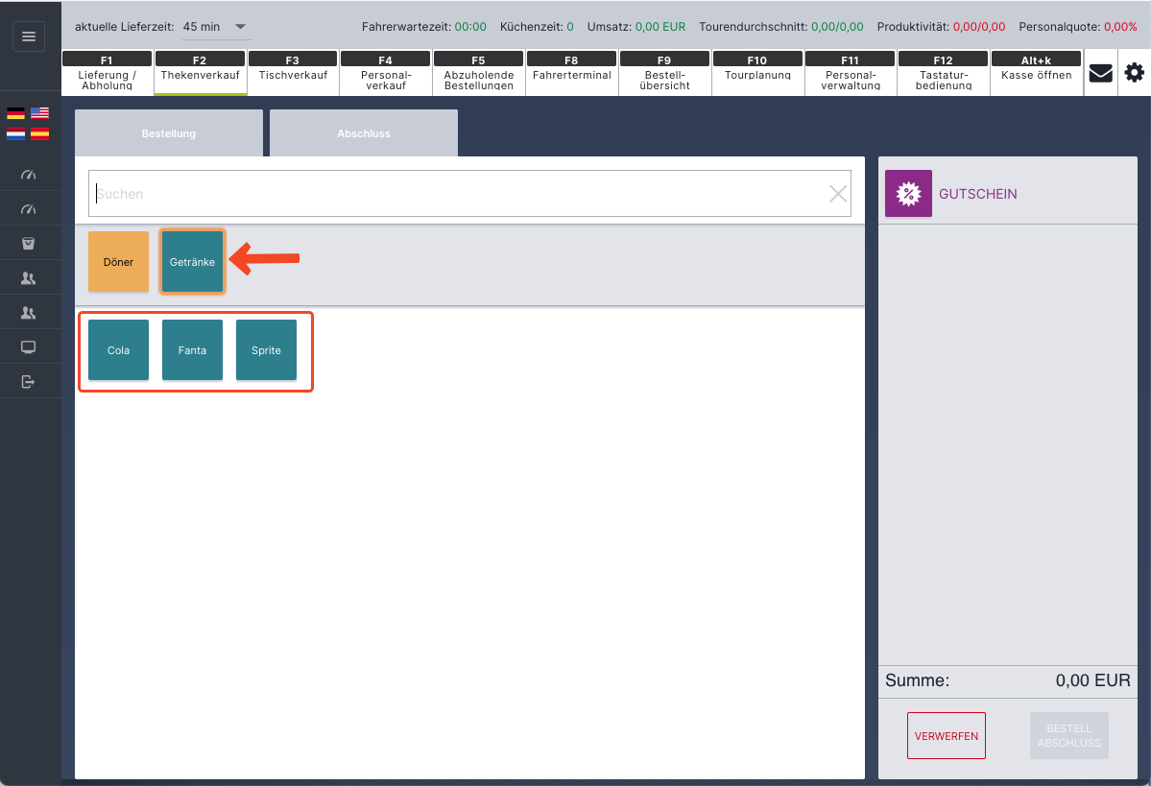Click the Fahrerwartezeit 00:00 value

[470, 27]
